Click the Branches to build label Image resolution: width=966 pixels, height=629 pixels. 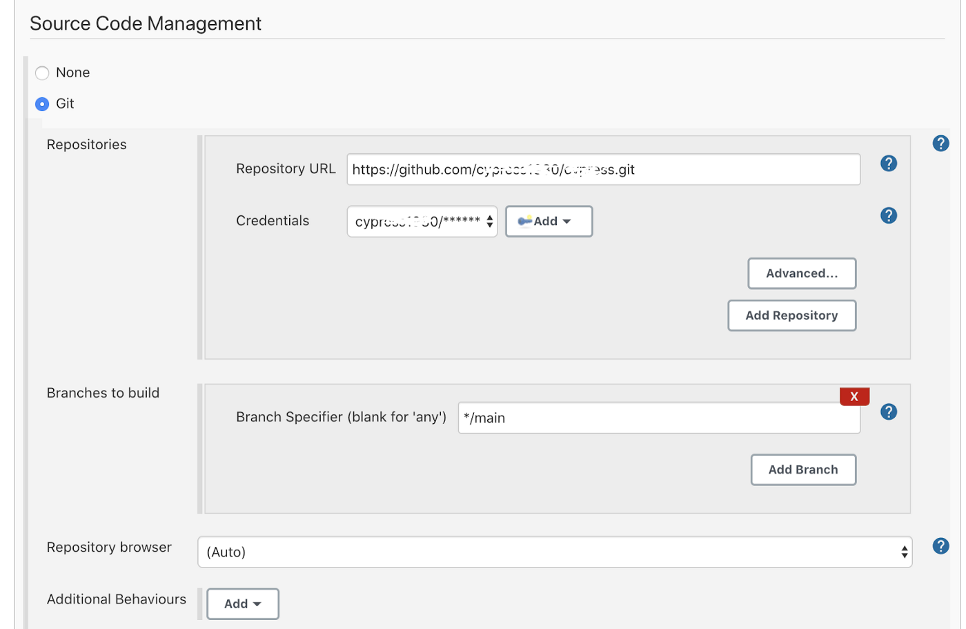coord(103,393)
